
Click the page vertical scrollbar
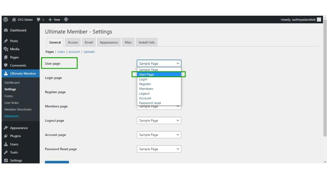pos(325,89)
